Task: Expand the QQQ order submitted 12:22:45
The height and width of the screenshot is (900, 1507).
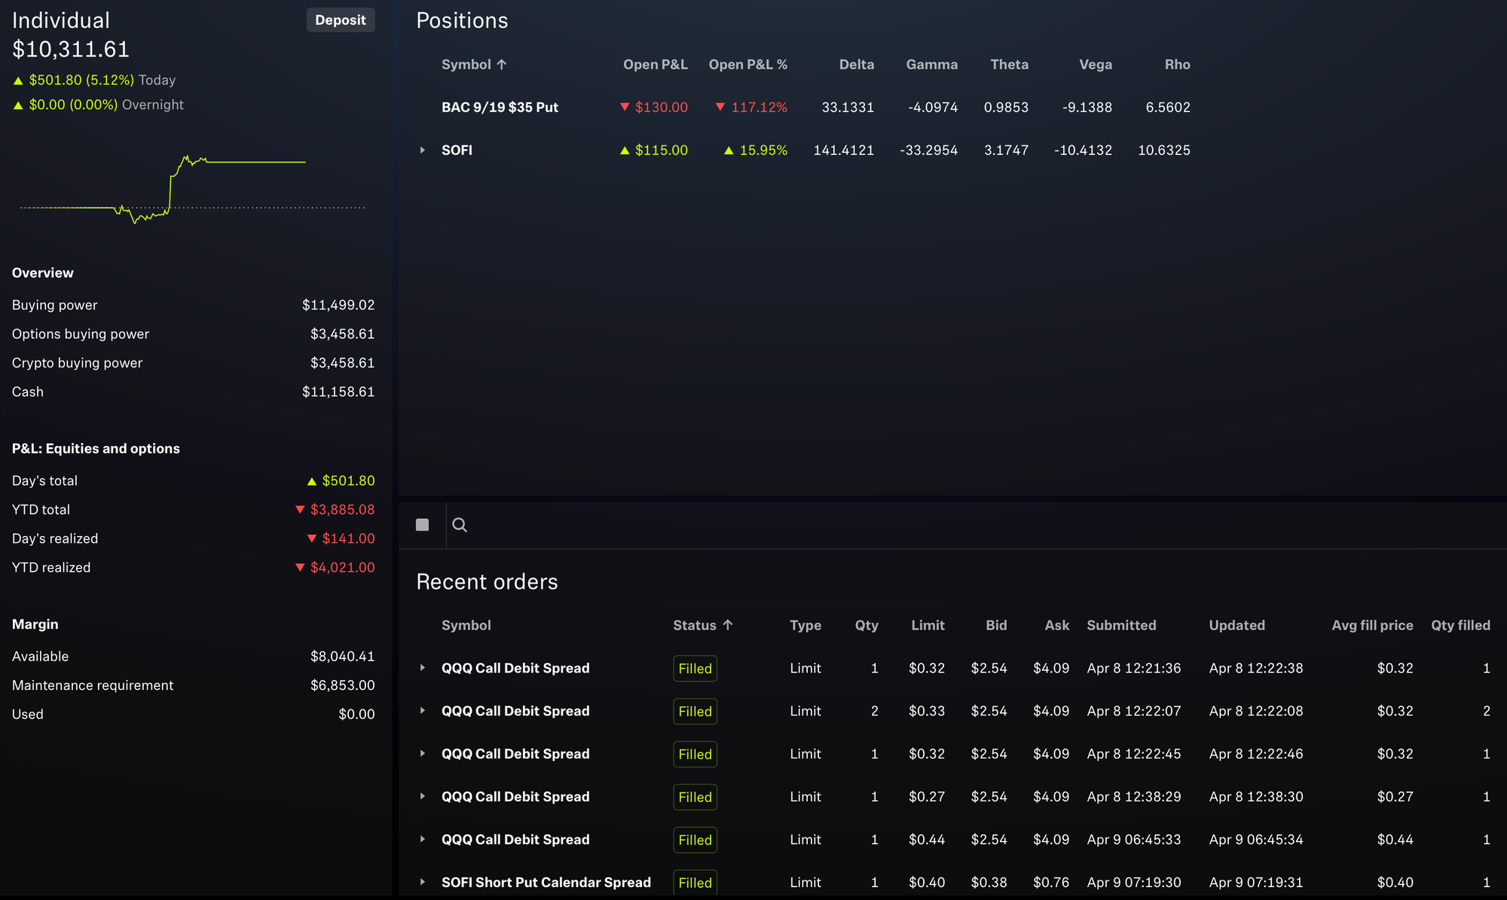Action: tap(422, 754)
